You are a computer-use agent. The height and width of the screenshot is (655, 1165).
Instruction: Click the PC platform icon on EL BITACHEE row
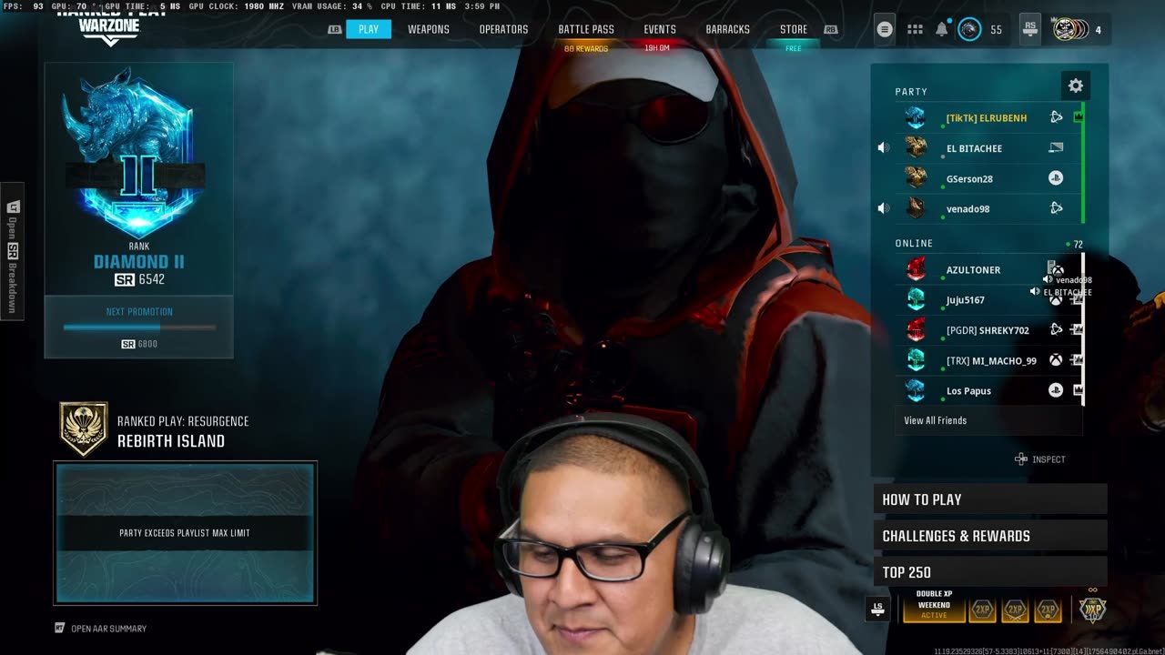[x=1056, y=147]
